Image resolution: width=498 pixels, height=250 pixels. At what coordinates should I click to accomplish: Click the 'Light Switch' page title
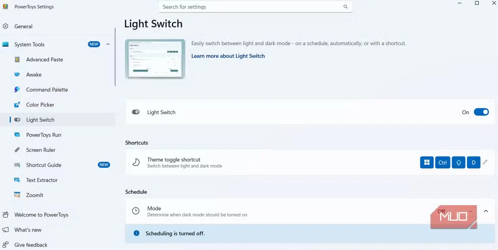coord(153,24)
